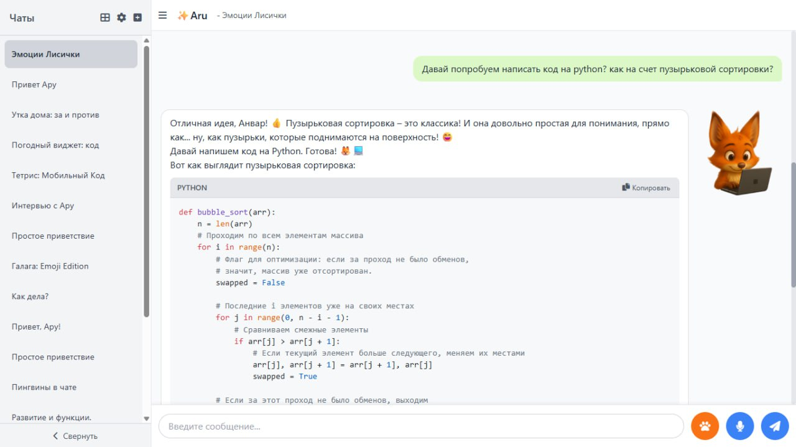Start voice input with microphone button
The image size is (796, 447).
(739, 426)
